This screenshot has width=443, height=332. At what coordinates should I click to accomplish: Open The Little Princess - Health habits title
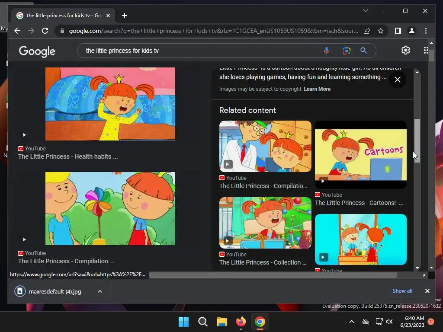pyautogui.click(x=68, y=156)
